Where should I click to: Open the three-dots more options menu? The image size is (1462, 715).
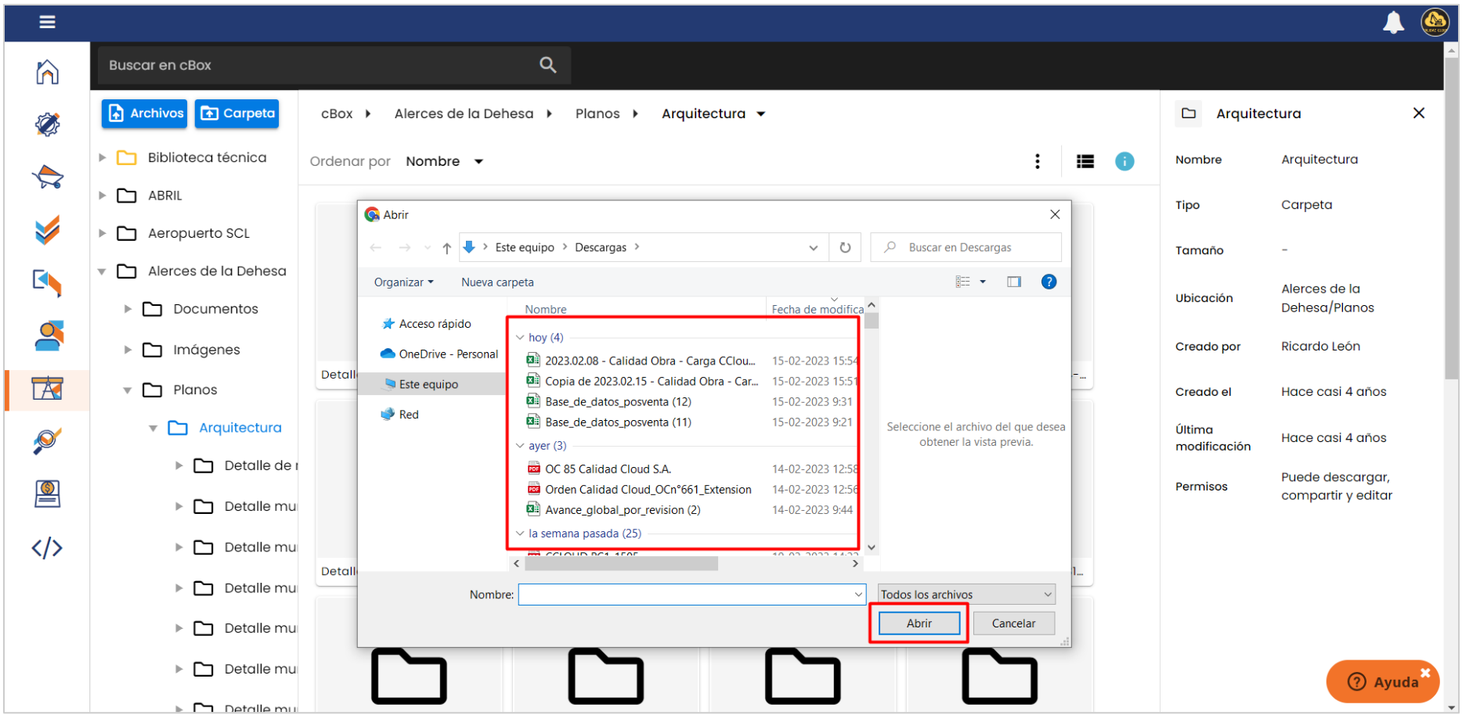coord(1038,161)
